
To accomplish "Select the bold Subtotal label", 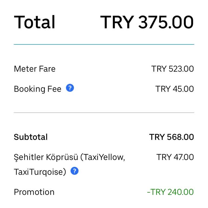I will [31, 137].
